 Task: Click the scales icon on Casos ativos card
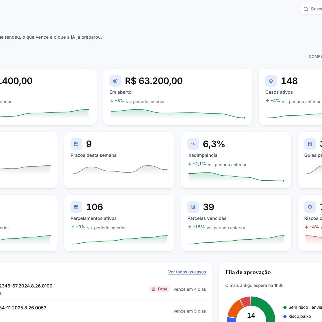point(271,81)
